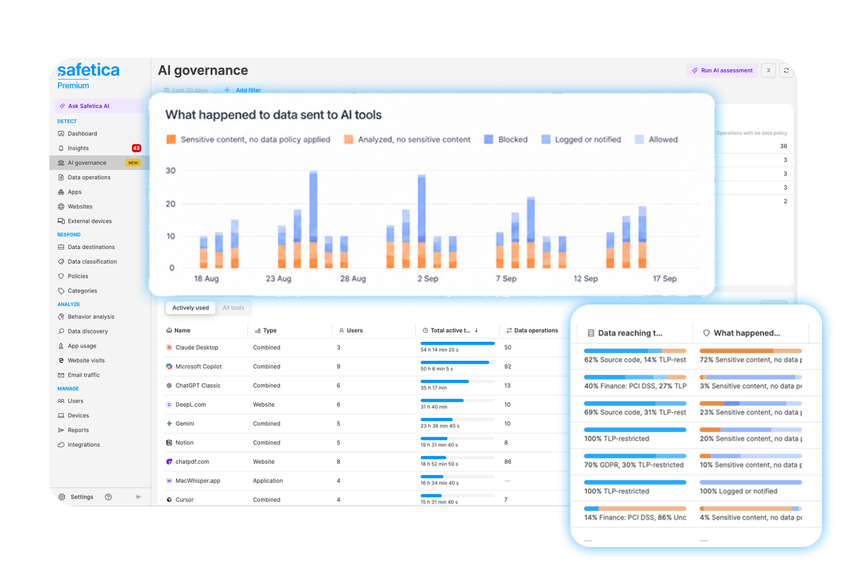
Task: Click the help question mark icon
Action: tap(108, 497)
